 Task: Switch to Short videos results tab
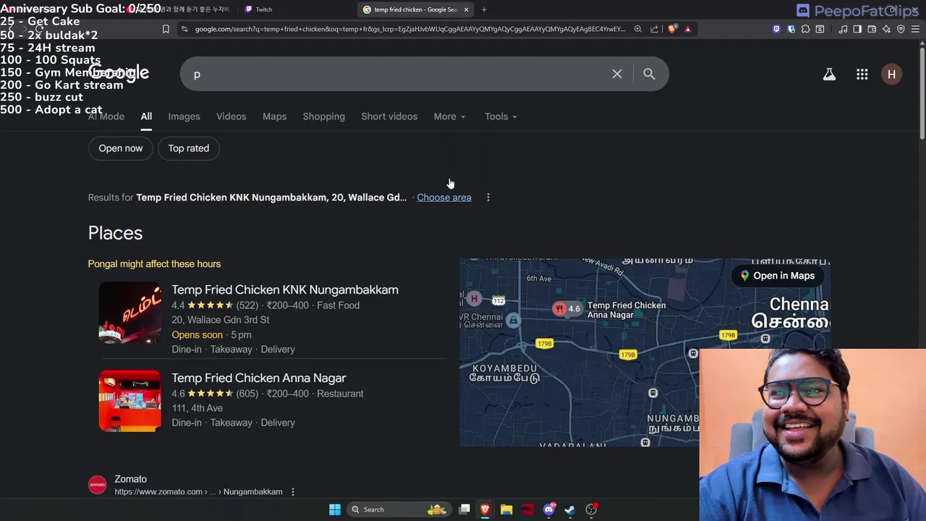[x=389, y=117]
